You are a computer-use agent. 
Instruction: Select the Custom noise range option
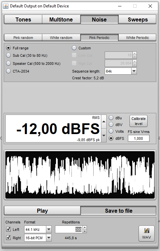click(x=74, y=48)
